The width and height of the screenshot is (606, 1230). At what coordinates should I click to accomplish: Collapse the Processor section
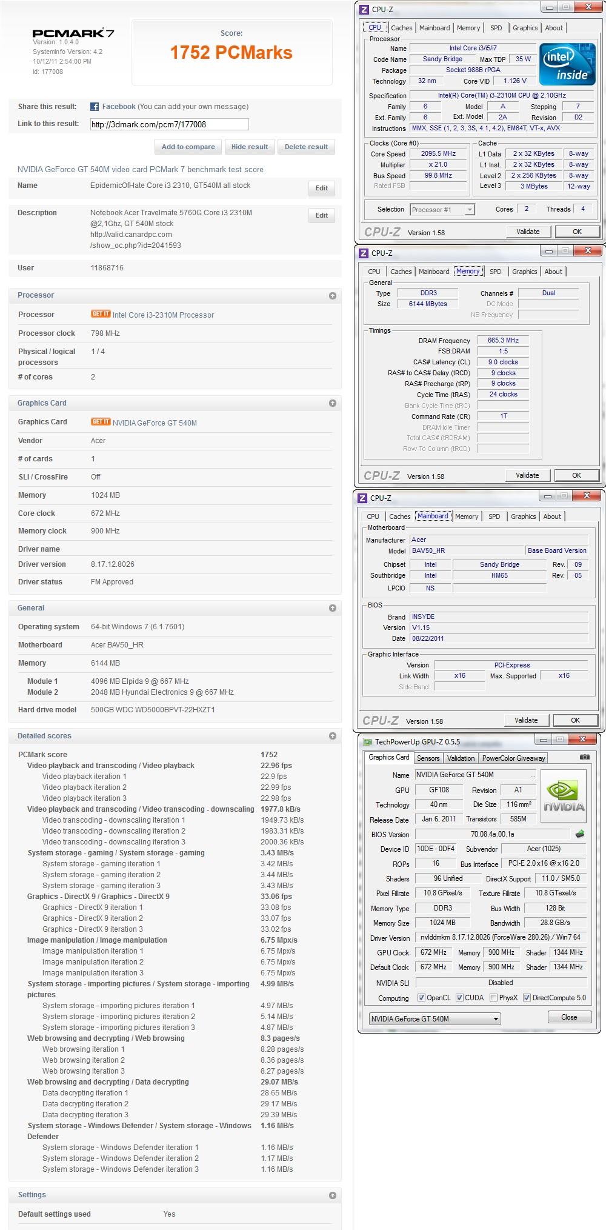tap(333, 296)
